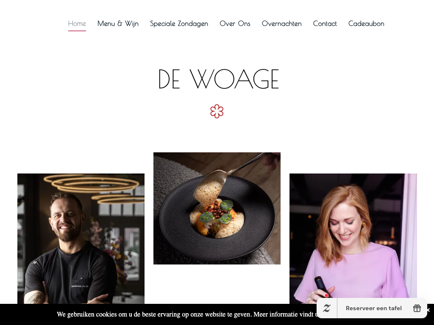Screen dimensions: 434x325
Task: Navigate to Overnachten
Action: click(x=281, y=24)
